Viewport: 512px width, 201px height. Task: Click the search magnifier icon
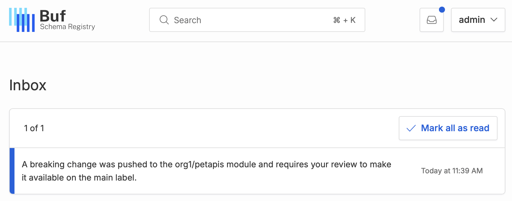coord(164,20)
